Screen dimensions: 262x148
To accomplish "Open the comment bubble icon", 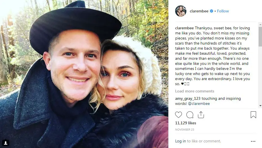I will (190, 115).
